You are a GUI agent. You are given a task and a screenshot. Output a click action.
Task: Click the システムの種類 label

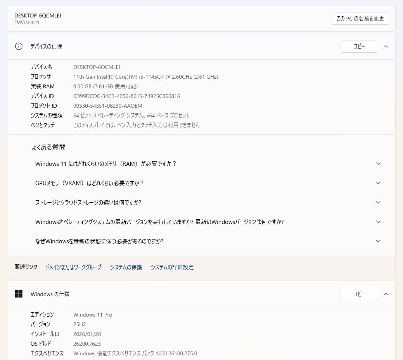[x=47, y=115]
